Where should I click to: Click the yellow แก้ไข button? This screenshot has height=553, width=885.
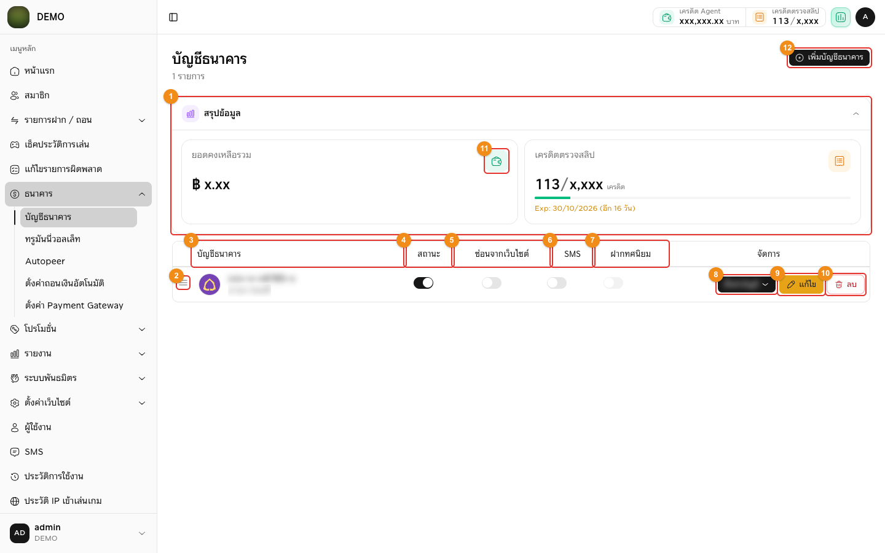pos(801,284)
